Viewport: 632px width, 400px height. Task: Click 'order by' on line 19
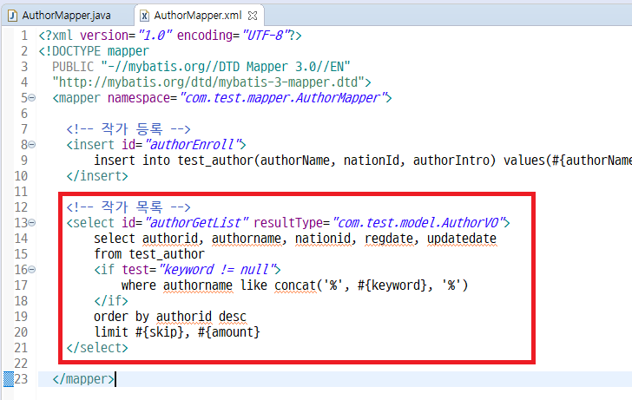tap(122, 317)
